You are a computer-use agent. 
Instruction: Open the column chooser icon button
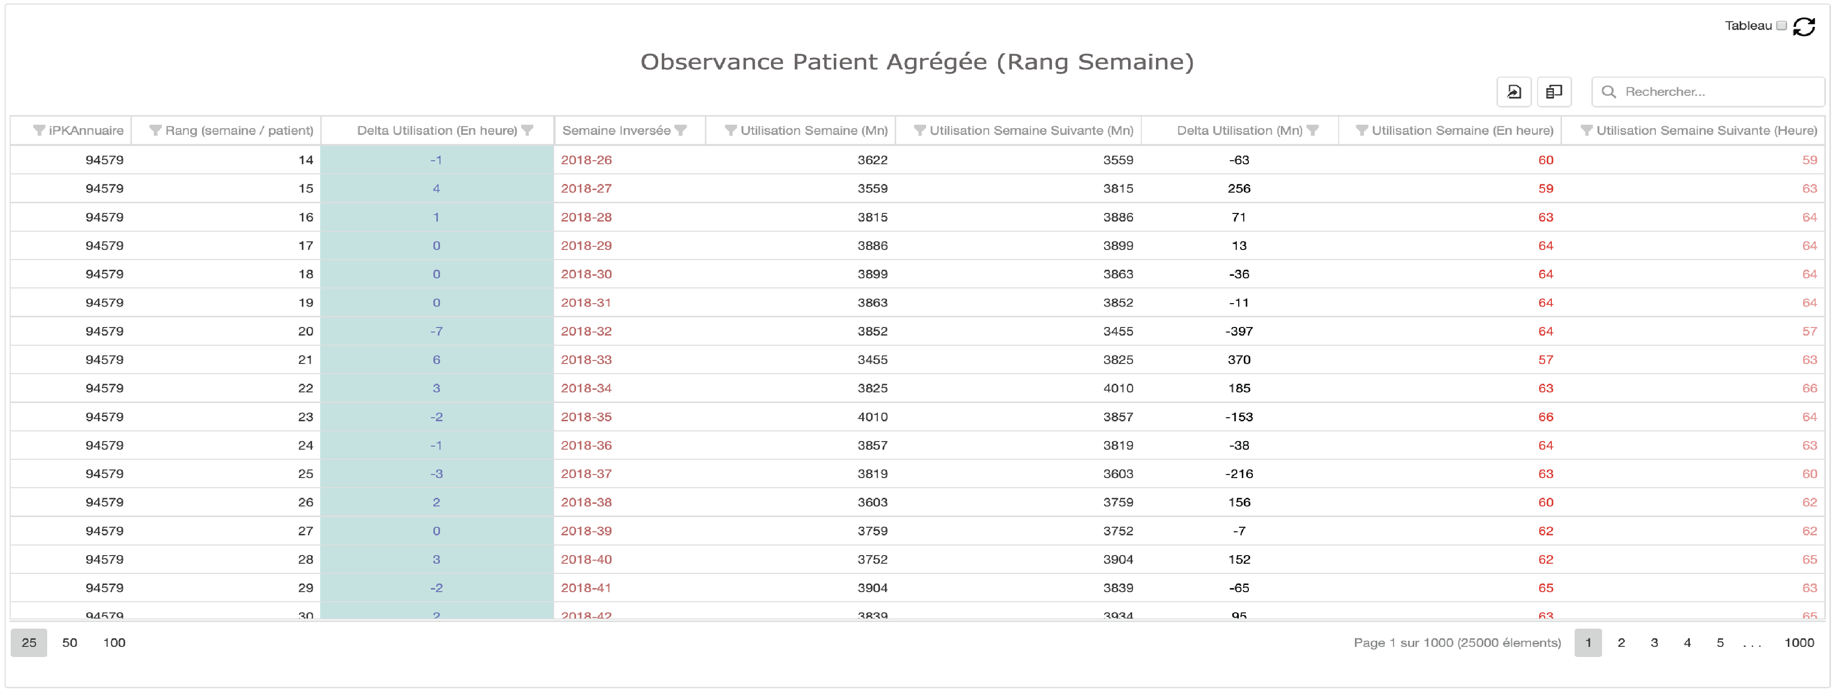pos(1554,92)
